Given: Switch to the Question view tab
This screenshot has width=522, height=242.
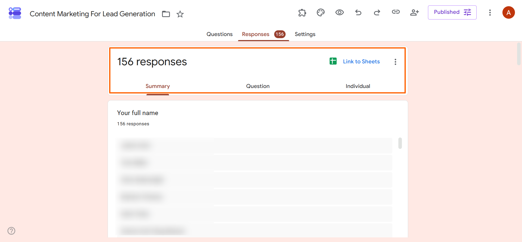Looking at the screenshot, I should 258,86.
